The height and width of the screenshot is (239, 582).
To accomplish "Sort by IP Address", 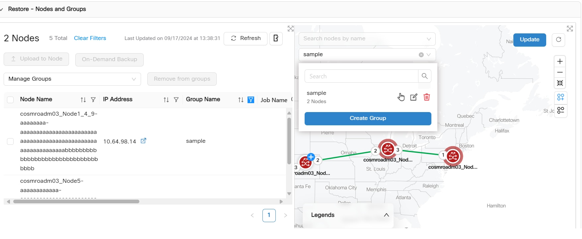I will tap(166, 100).
